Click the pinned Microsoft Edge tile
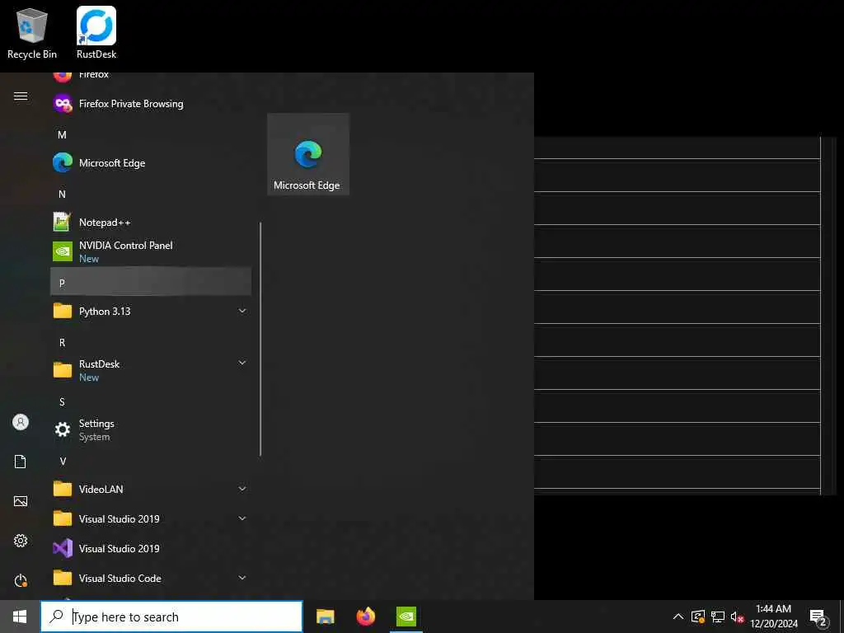 pyautogui.click(x=308, y=154)
